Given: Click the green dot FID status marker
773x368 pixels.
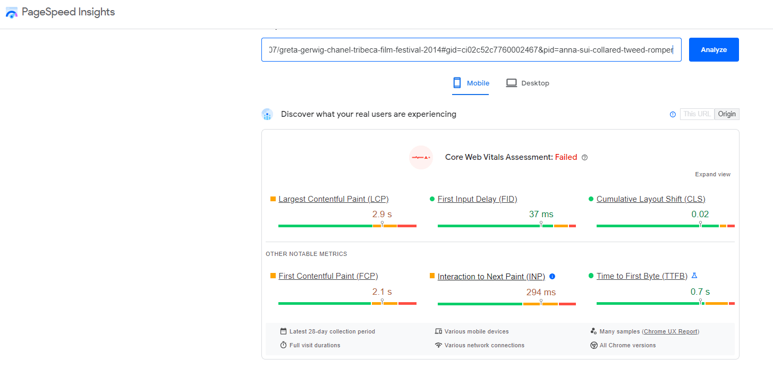Looking at the screenshot, I should 432,199.
